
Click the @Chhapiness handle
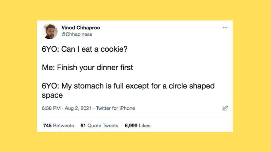(x=77, y=34)
